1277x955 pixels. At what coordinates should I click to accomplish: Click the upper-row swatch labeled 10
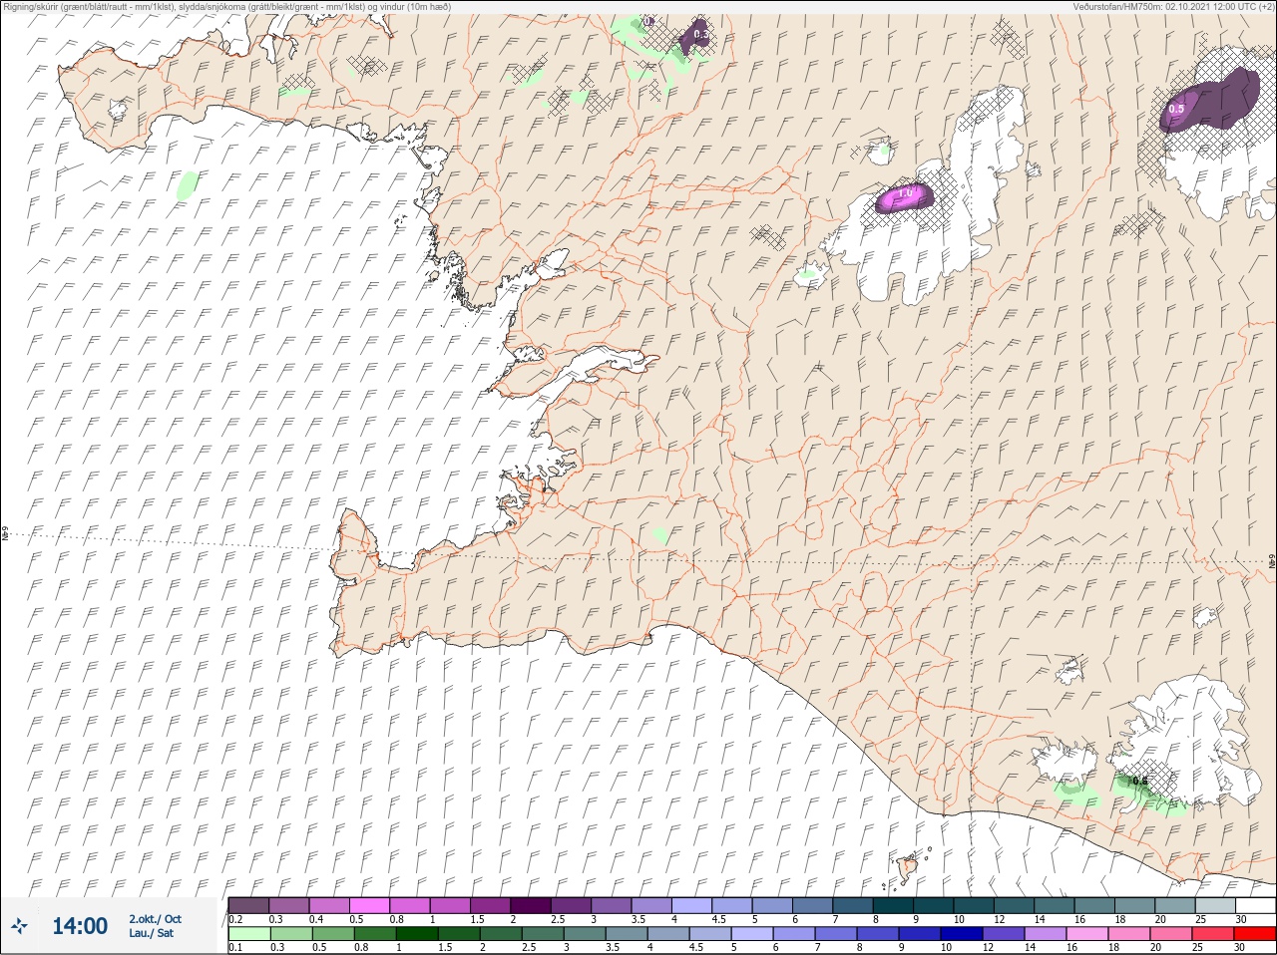(974, 905)
